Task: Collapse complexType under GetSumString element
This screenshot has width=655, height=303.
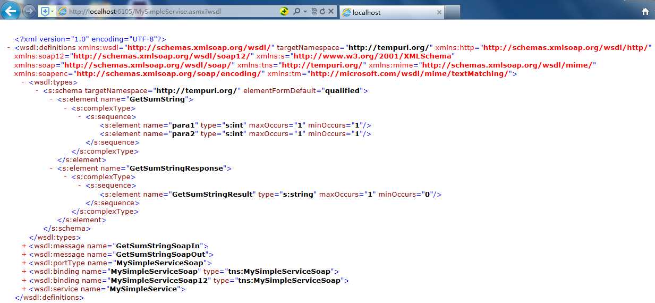Action: (x=66, y=108)
